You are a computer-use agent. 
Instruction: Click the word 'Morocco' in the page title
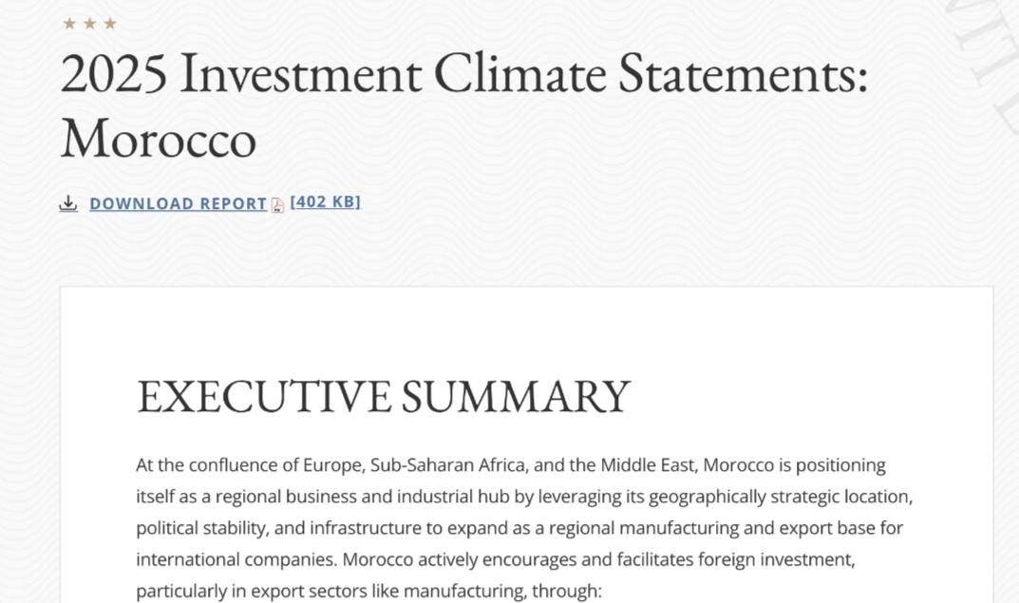pos(159,139)
